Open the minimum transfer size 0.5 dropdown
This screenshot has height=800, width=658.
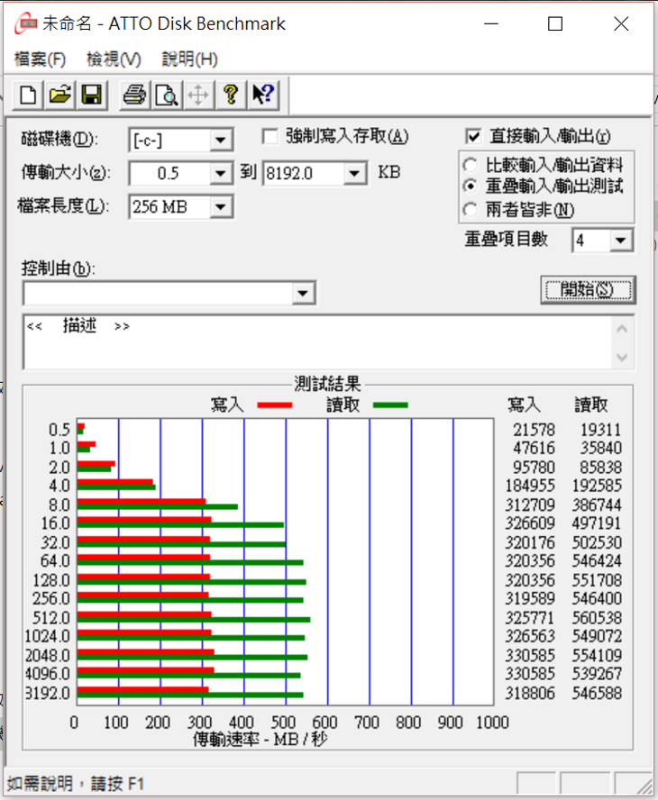(x=221, y=174)
